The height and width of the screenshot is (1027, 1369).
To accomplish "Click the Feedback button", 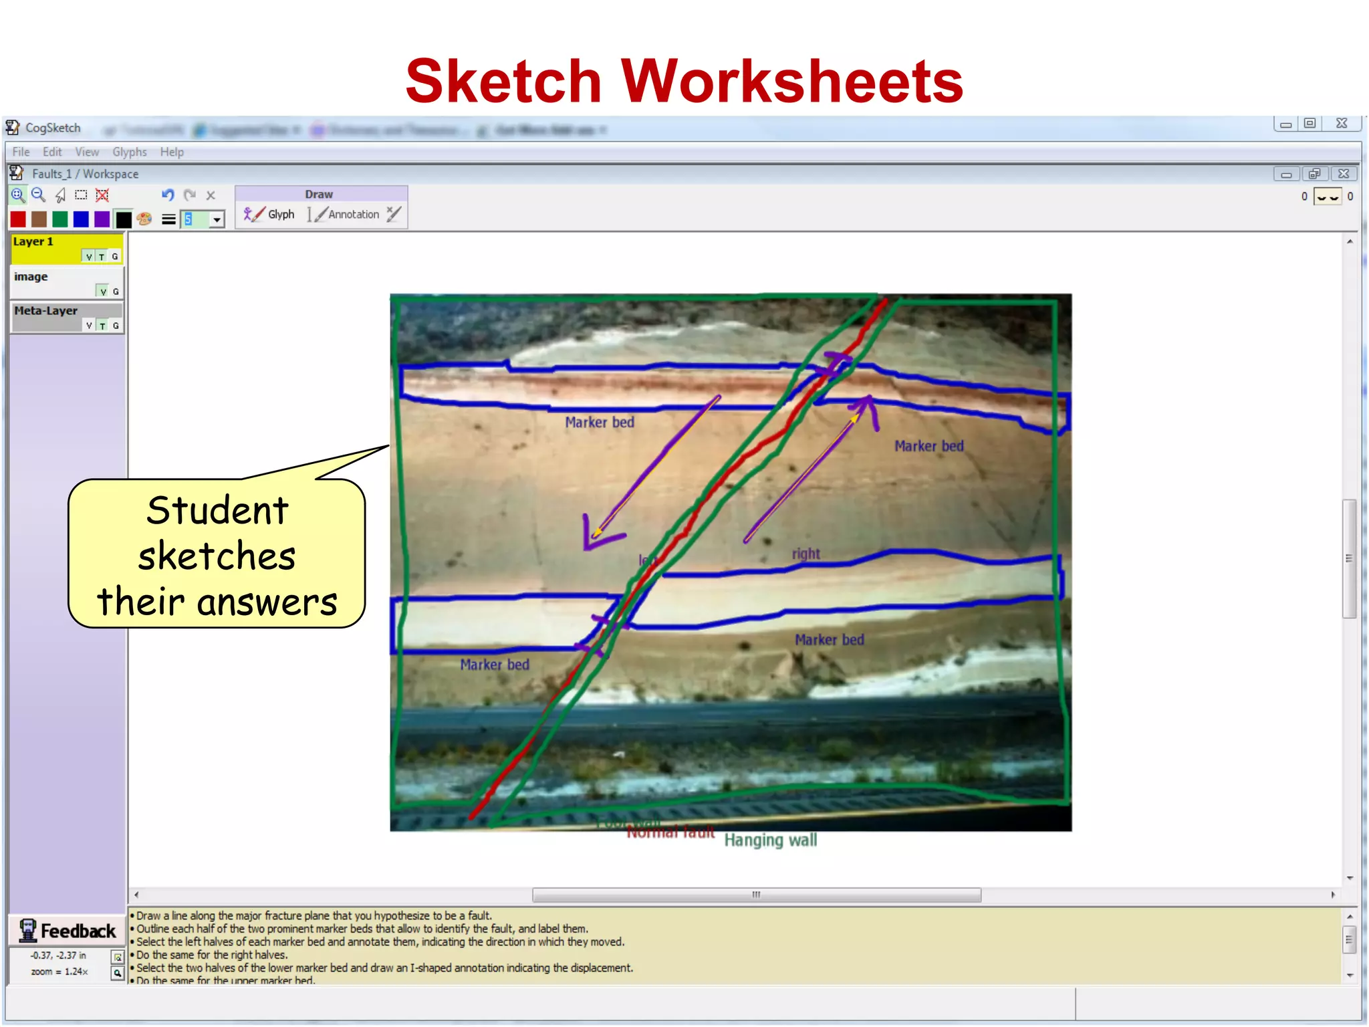I will point(68,931).
